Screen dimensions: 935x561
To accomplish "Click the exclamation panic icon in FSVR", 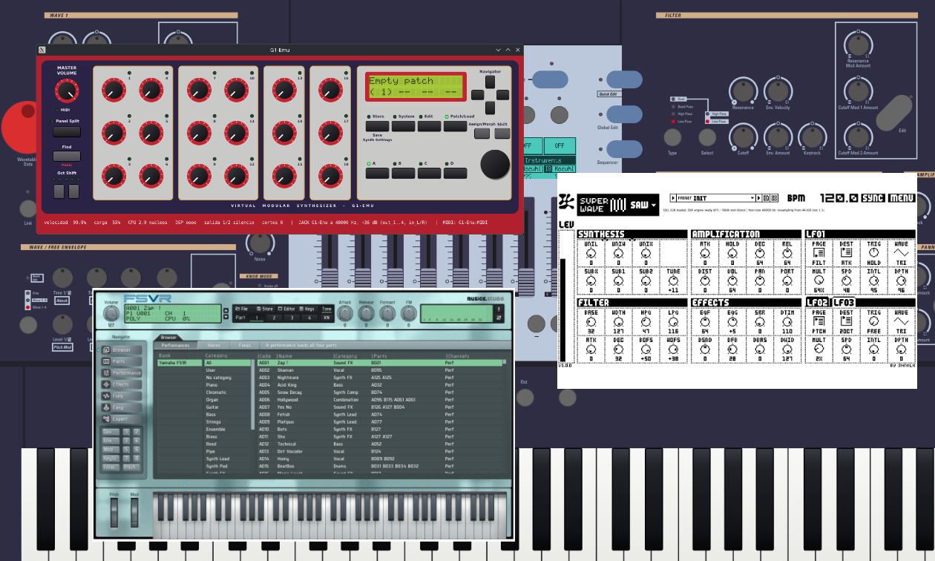I will pos(499,308).
